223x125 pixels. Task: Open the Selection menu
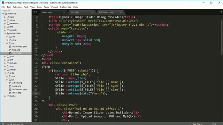tap(17, 7)
